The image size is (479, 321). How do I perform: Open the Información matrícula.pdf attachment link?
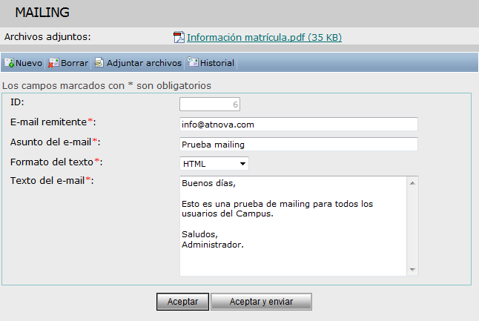(264, 37)
